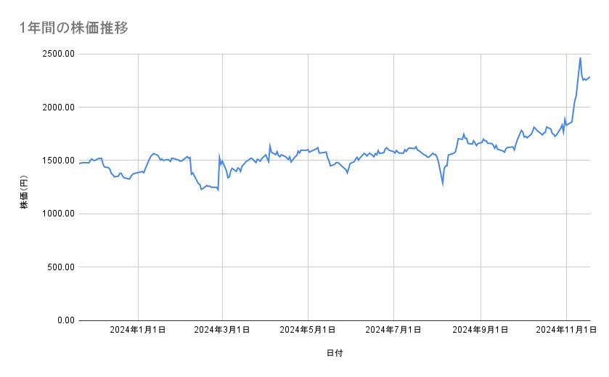Click the sharp August dip on the line
This screenshot has height=377, width=609.
click(443, 185)
